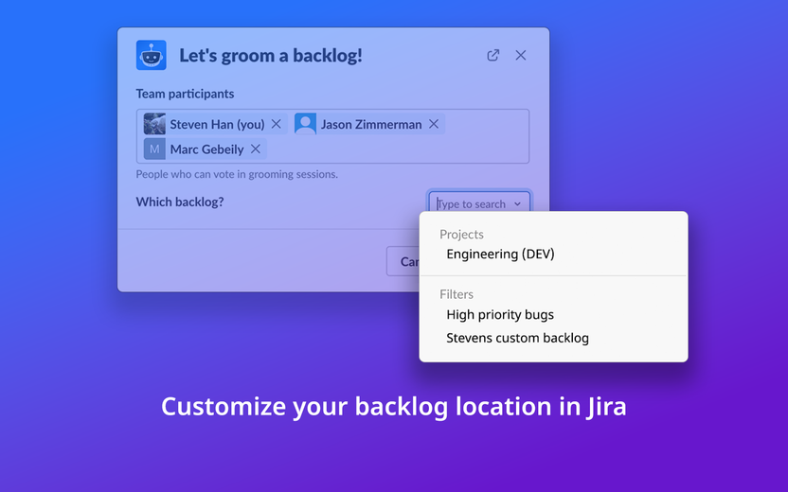Click Steven Han's avatar photo
788x492 pixels.
coord(154,124)
